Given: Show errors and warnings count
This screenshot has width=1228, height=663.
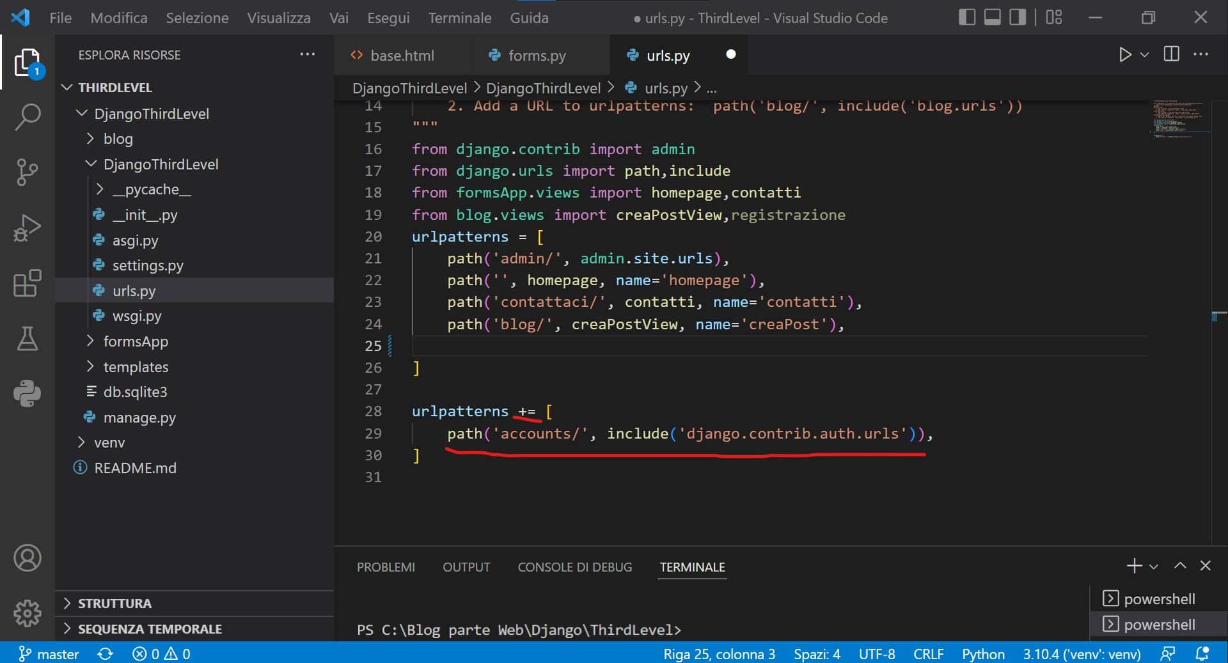Looking at the screenshot, I should pos(161,653).
